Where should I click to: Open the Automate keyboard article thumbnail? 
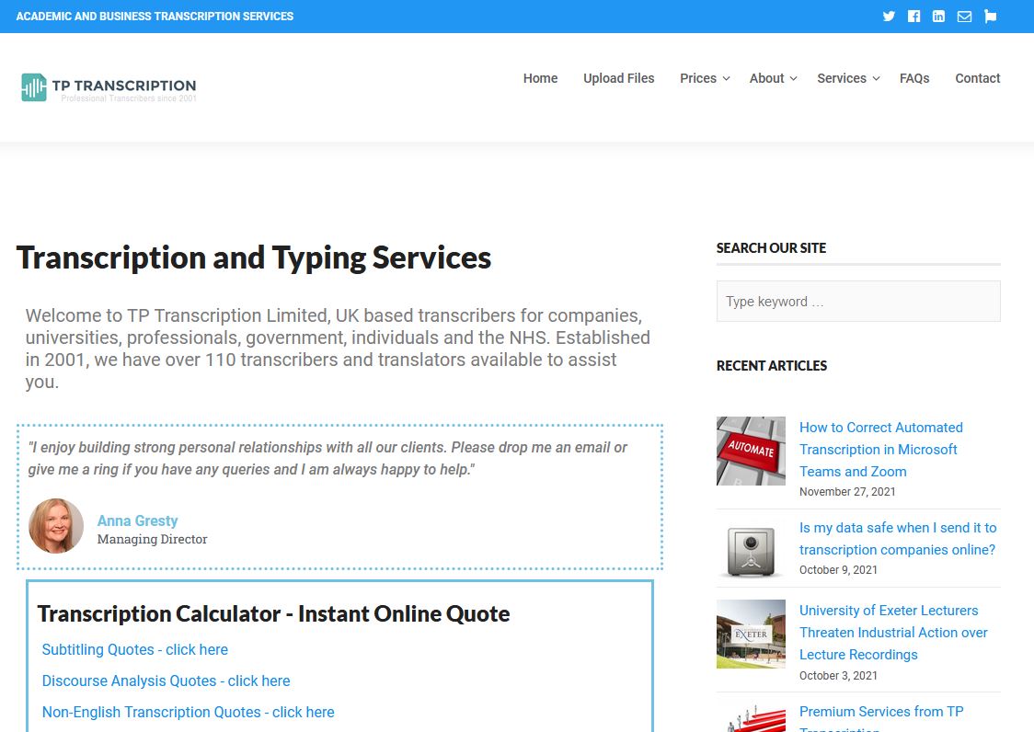coord(751,451)
